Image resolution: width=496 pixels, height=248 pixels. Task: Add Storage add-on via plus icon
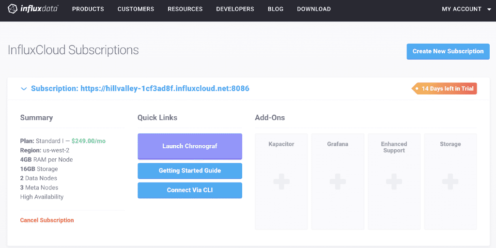click(450, 182)
